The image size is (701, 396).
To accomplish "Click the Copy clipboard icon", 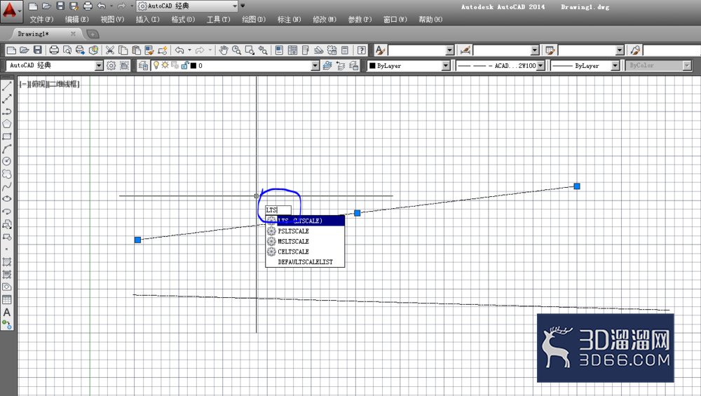I will (x=123, y=50).
